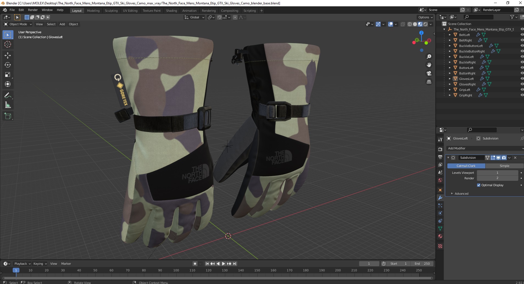
Task: Select the Annotate tool
Action: pyautogui.click(x=8, y=96)
